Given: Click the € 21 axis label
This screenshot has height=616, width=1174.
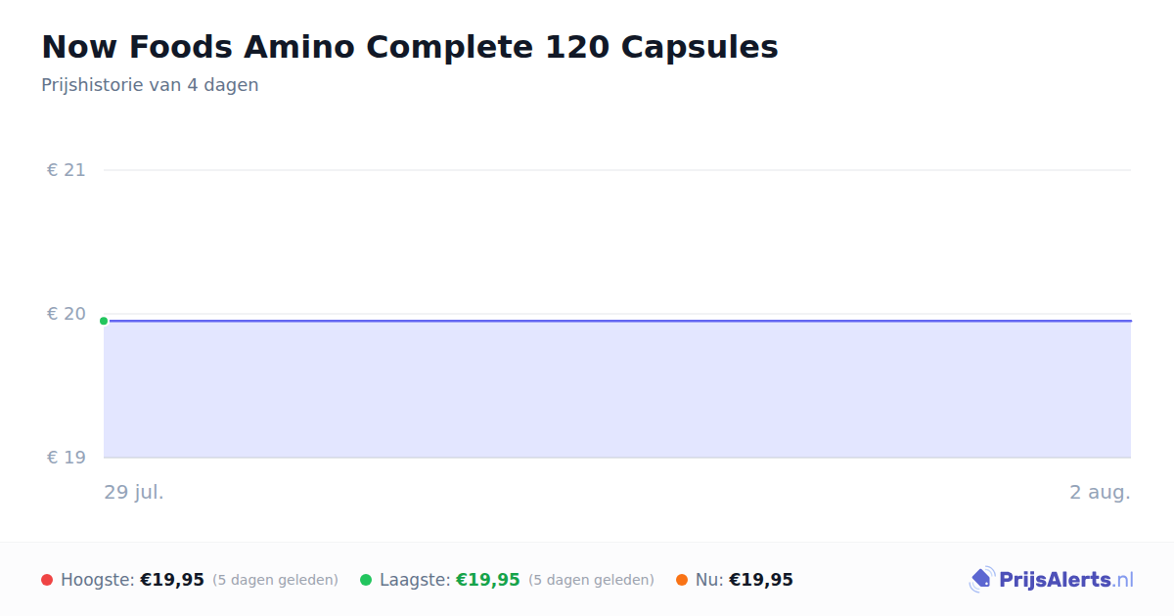Looking at the screenshot, I should (x=67, y=170).
